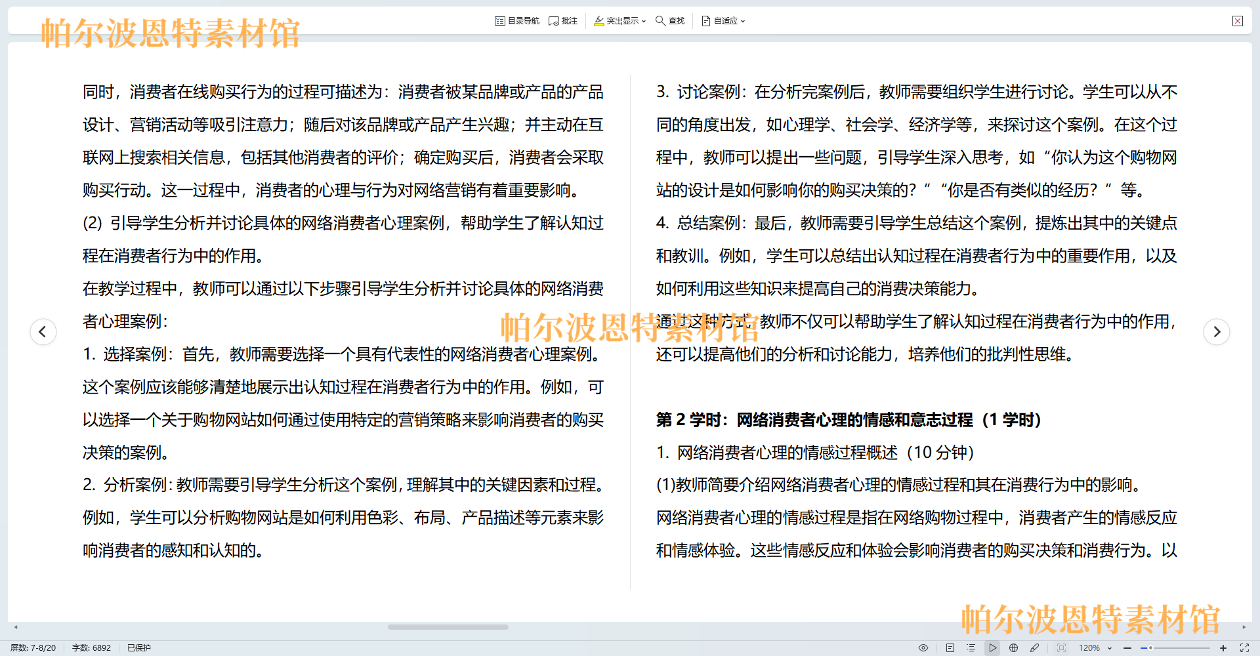1260x656 pixels.
Task: Click the scroll left arrow
Action: tap(16, 627)
